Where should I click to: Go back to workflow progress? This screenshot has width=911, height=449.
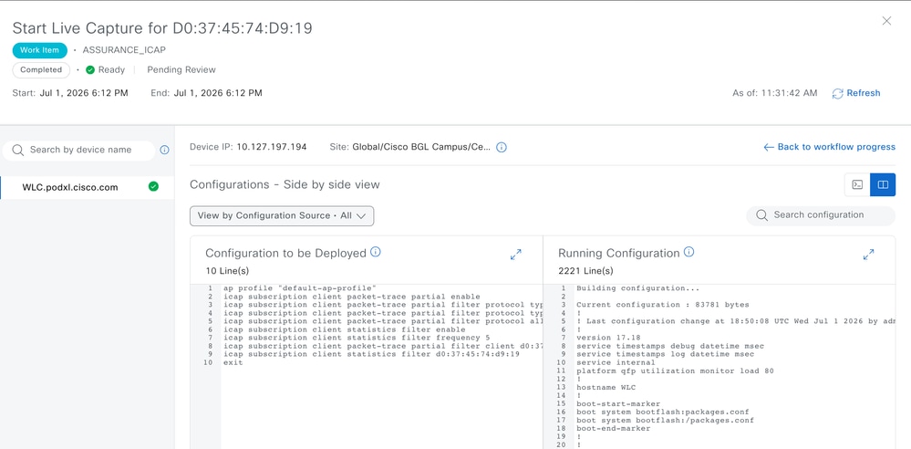829,147
